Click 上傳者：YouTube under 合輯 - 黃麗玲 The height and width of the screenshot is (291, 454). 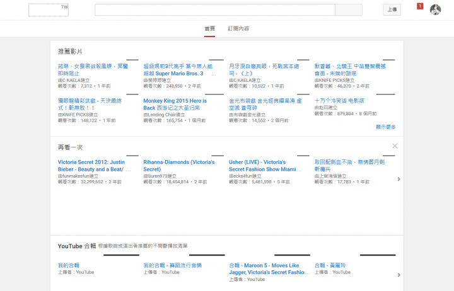(x=332, y=272)
